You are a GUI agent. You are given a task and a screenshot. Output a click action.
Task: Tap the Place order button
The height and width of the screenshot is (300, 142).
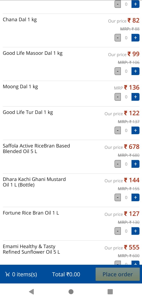(118, 274)
